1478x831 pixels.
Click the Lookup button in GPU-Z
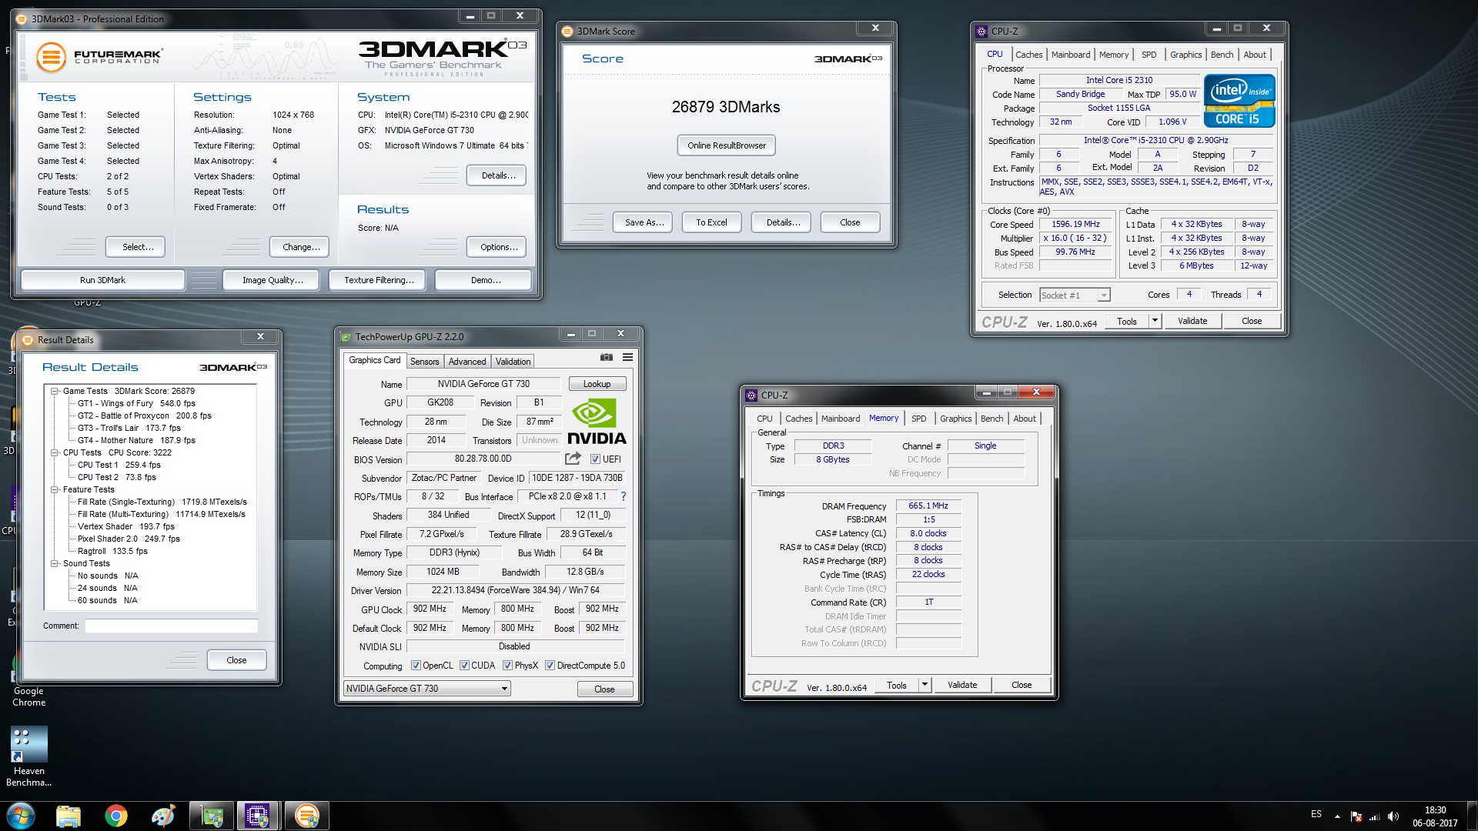click(597, 384)
